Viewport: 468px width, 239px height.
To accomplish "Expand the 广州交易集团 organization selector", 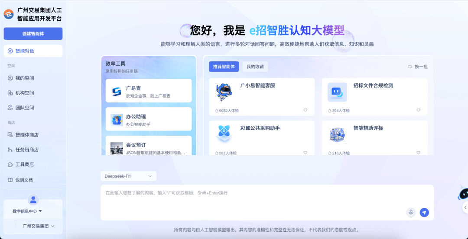I will coord(38,226).
